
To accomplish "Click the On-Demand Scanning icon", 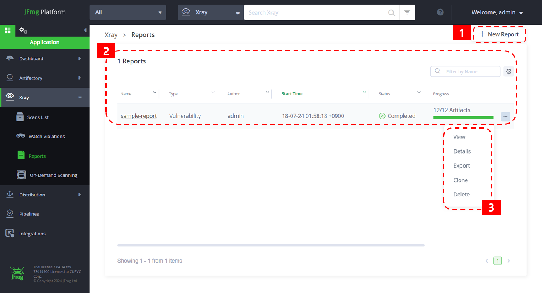I will coord(21,175).
